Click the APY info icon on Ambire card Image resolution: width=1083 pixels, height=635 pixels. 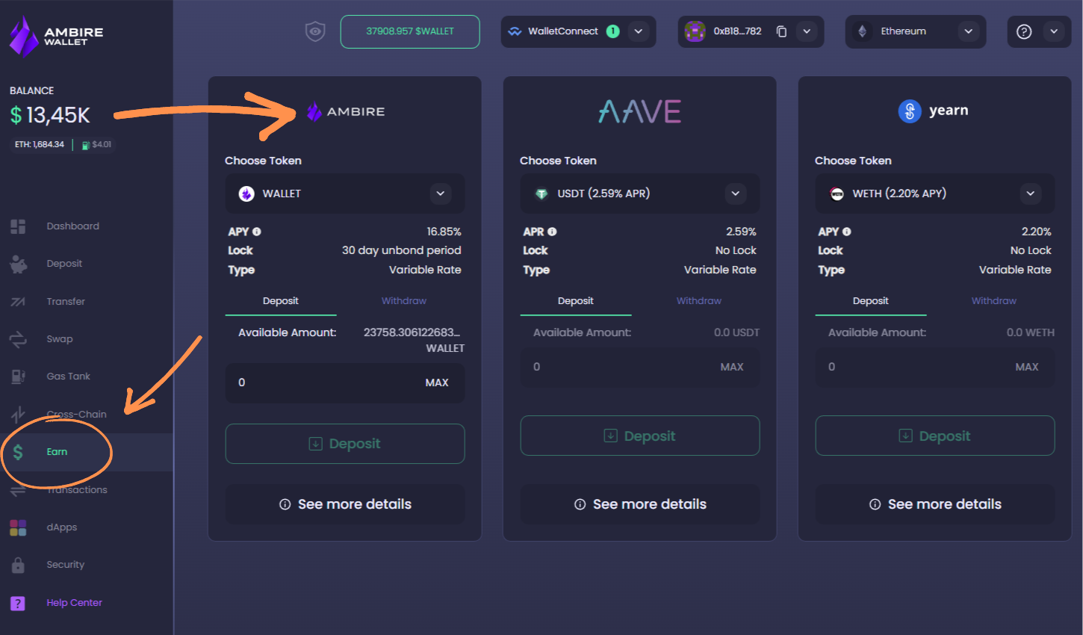click(x=256, y=232)
